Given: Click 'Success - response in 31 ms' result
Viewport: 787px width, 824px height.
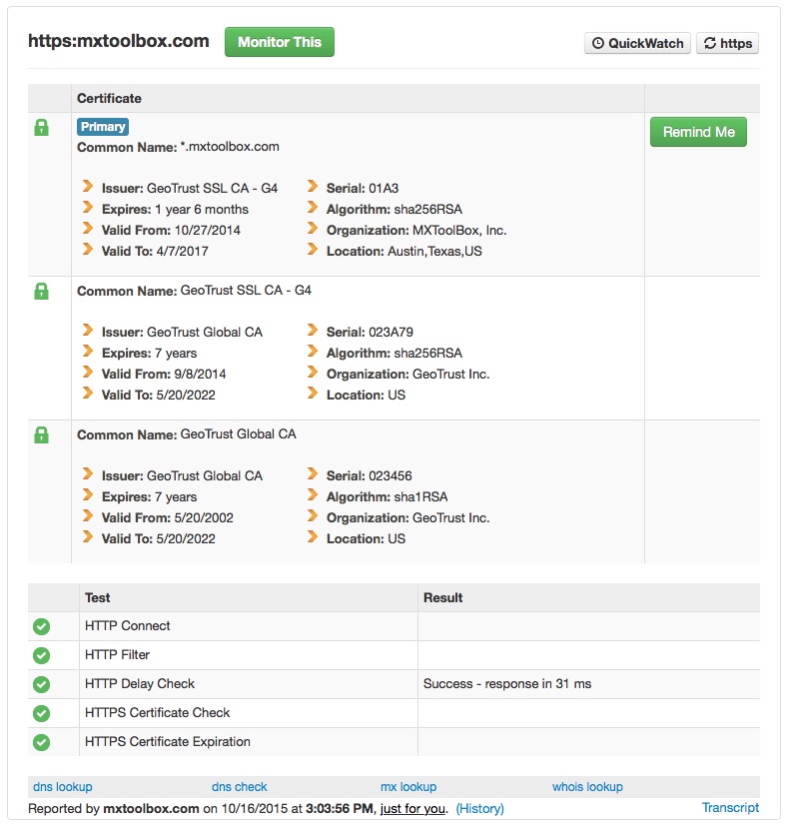Looking at the screenshot, I should tap(507, 684).
